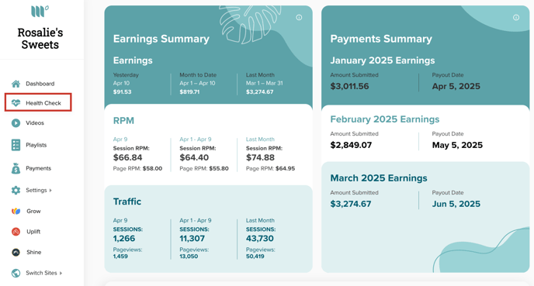The image size is (534, 286).
Task: Click the March 2025 Earnings heading
Action: click(379, 178)
